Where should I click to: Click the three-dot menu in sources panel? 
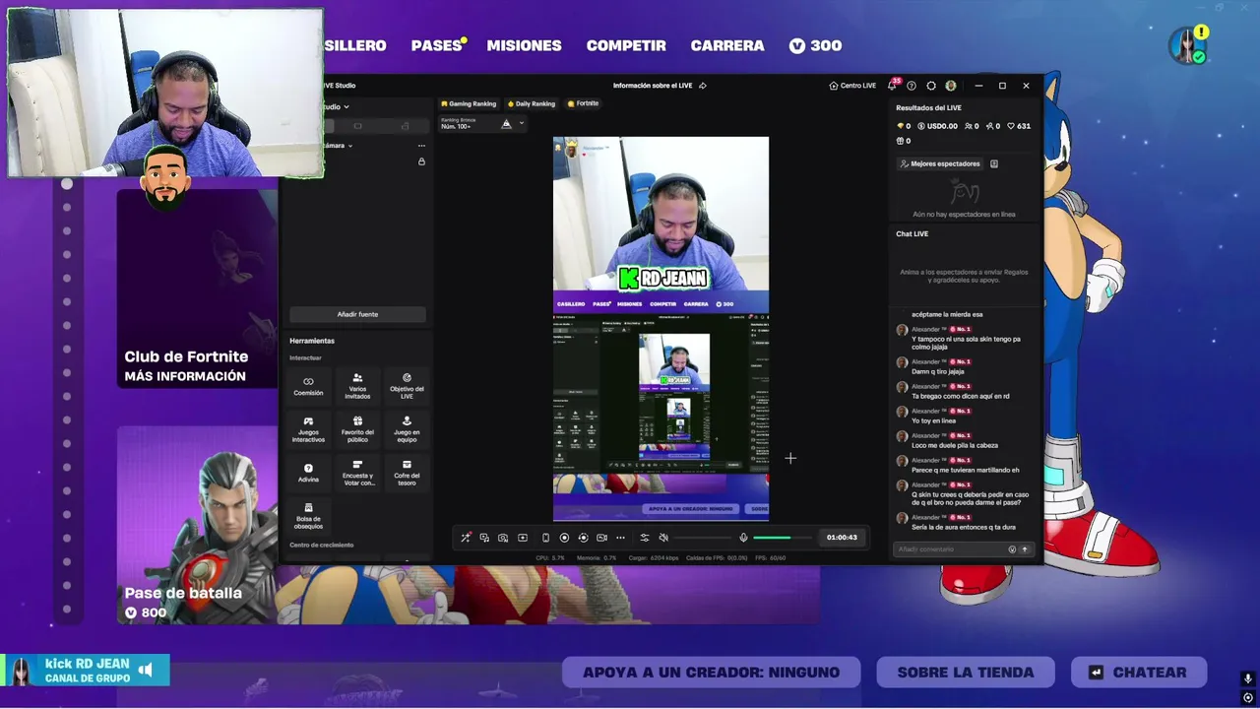421,146
